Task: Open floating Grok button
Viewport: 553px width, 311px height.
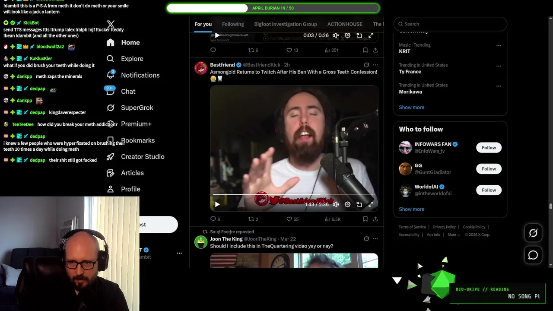Action: pyautogui.click(x=533, y=233)
